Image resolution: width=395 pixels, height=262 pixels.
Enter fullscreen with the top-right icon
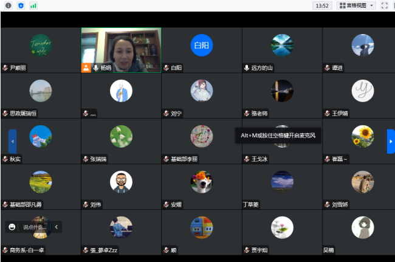coord(385,5)
